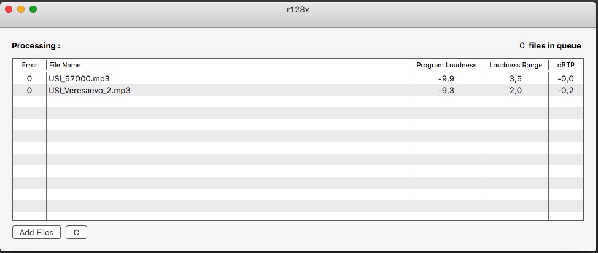This screenshot has height=253, width=598.
Task: Click the Loudness Range column header
Action: click(516, 65)
